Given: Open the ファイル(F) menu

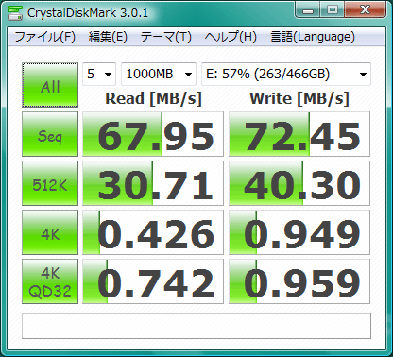Looking at the screenshot, I should pos(44,37).
